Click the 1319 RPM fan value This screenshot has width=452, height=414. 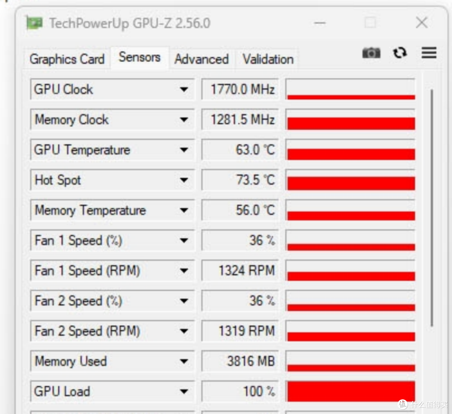pyautogui.click(x=240, y=331)
